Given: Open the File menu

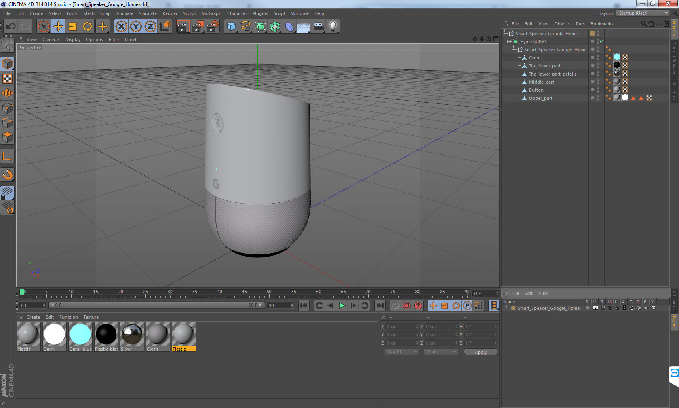Looking at the screenshot, I should pos(7,13).
